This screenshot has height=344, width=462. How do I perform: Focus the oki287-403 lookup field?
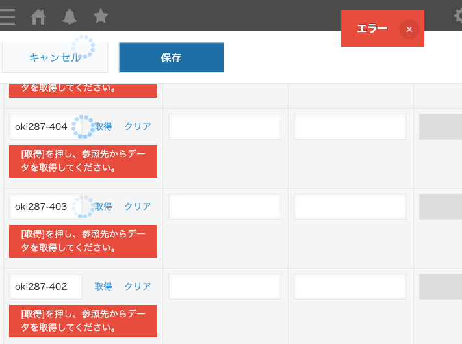[x=45, y=207]
